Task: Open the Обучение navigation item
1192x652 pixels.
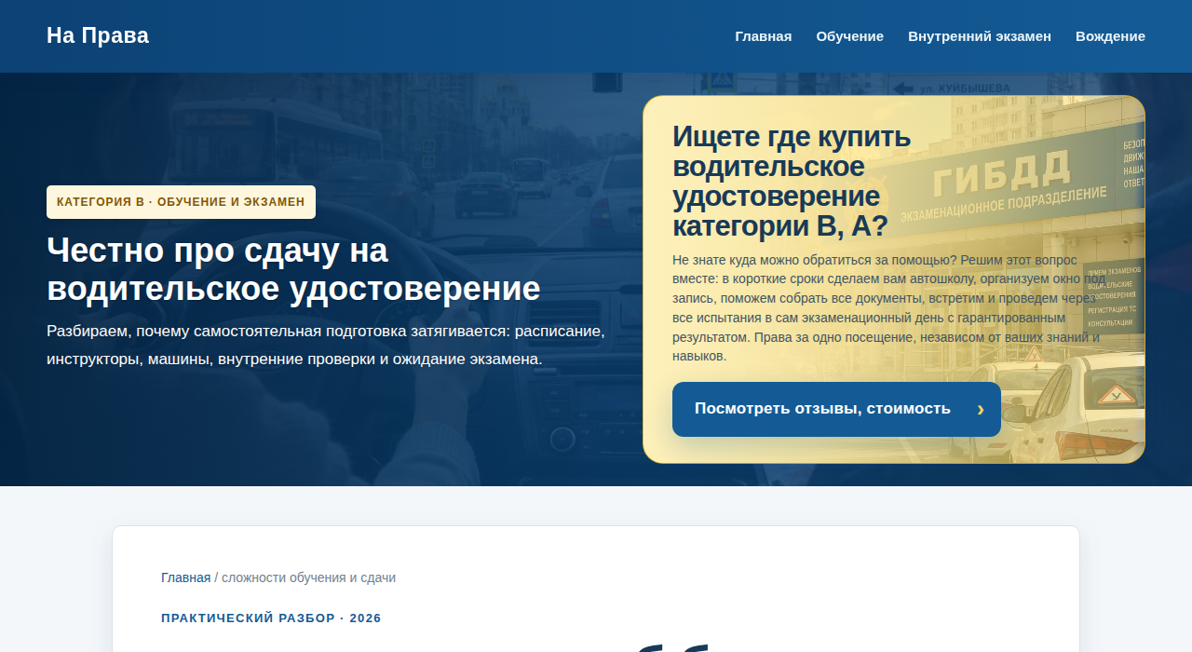Action: coord(850,36)
